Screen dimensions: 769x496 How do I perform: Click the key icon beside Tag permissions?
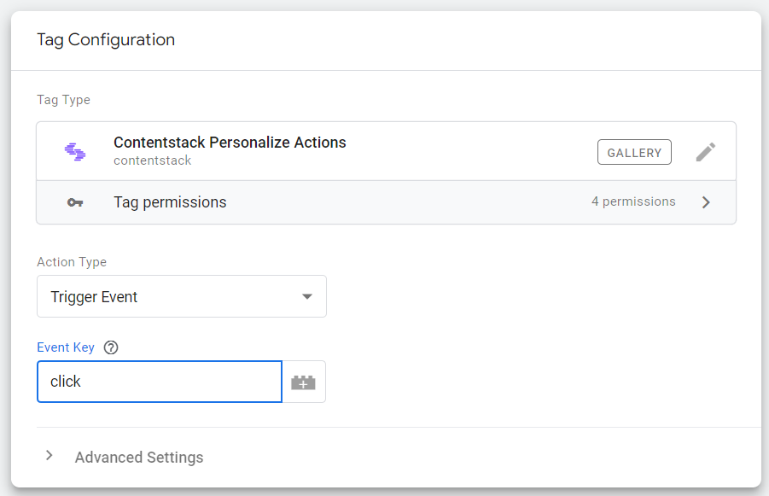pos(75,202)
